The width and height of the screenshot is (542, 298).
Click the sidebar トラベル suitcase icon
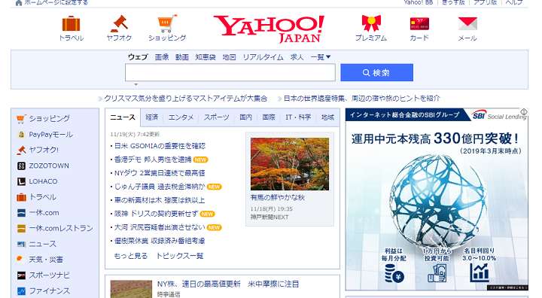[x=21, y=197]
